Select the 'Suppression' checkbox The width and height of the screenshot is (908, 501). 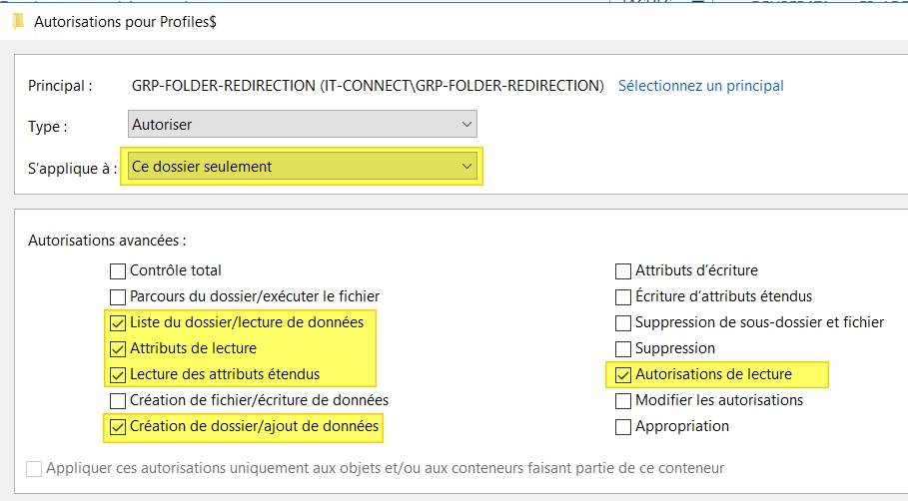623,348
